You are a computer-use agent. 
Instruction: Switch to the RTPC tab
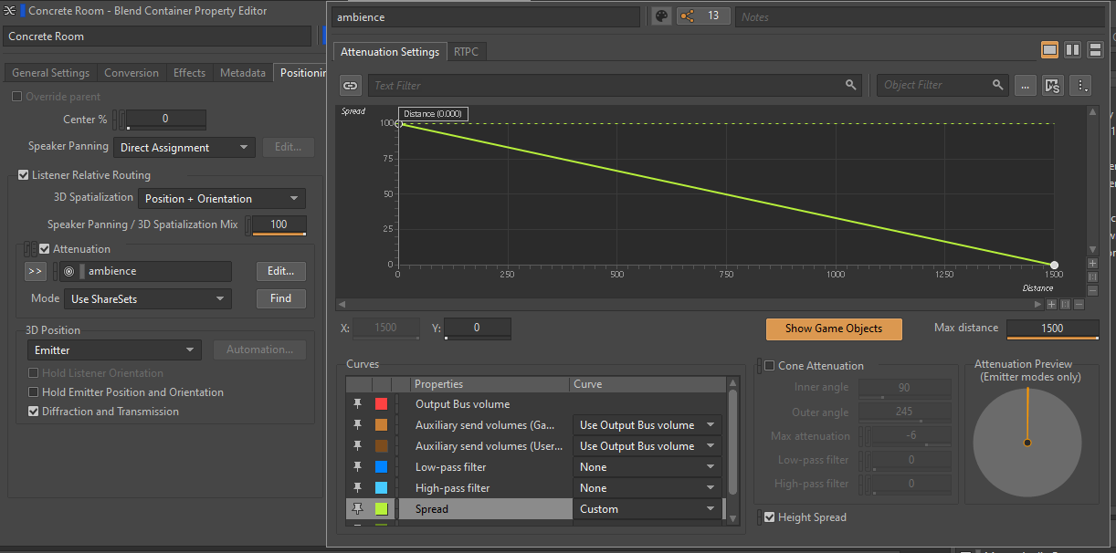coord(467,51)
